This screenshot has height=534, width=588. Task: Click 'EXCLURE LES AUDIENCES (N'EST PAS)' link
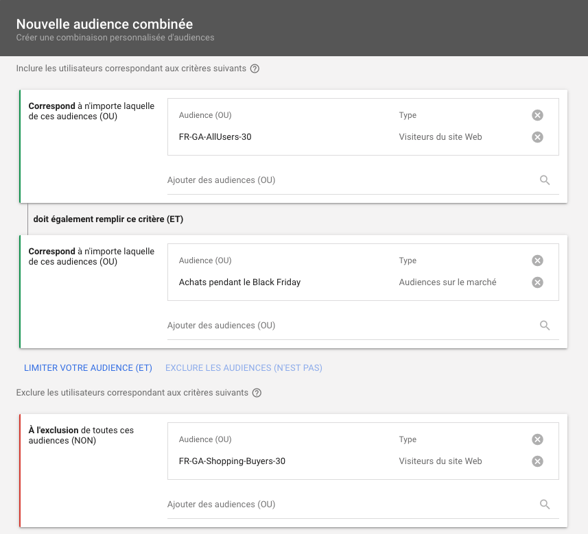pos(244,368)
